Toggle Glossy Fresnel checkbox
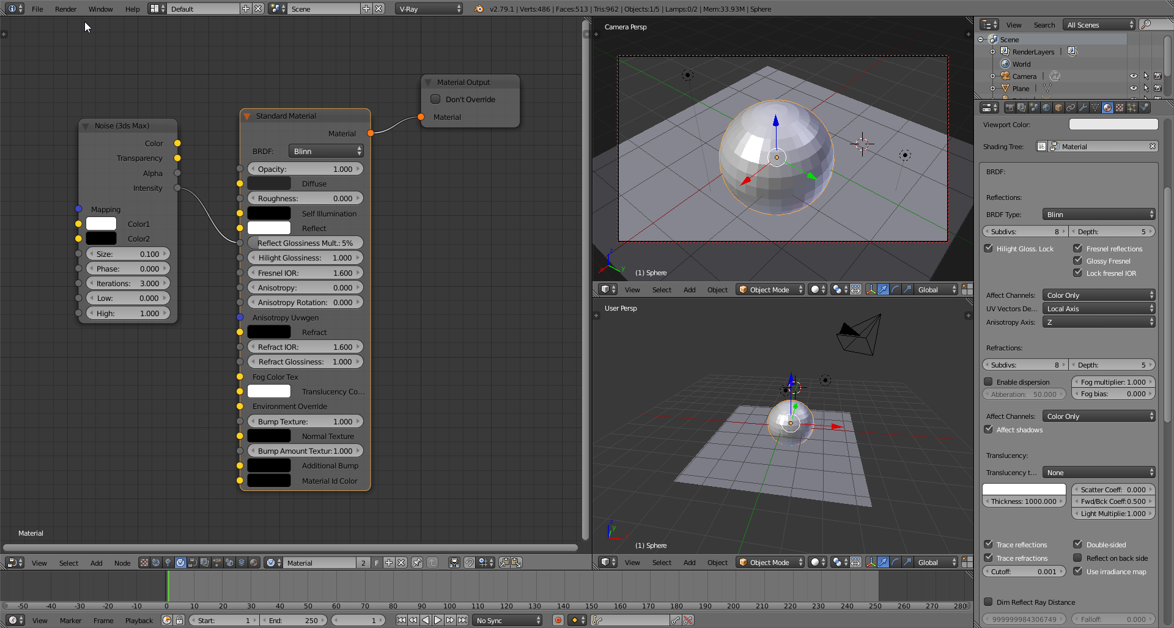This screenshot has width=1174, height=628. click(1078, 260)
